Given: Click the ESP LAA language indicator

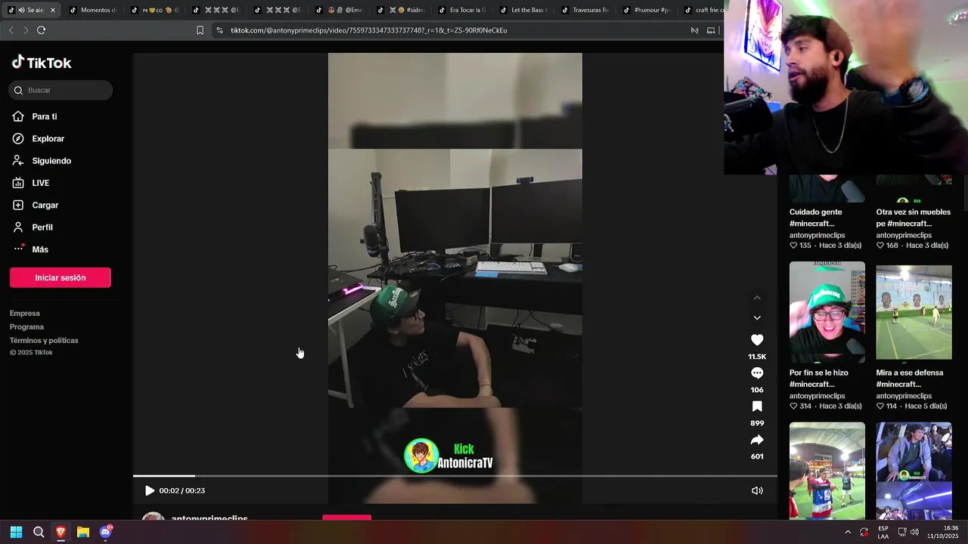Looking at the screenshot, I should pos(883,532).
